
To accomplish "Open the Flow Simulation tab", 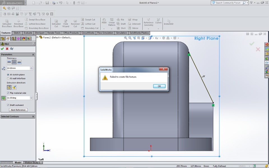I will click(105, 33).
